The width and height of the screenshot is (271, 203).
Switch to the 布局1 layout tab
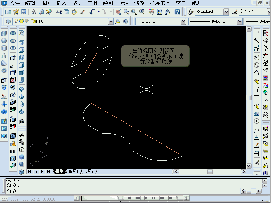(x=73, y=171)
